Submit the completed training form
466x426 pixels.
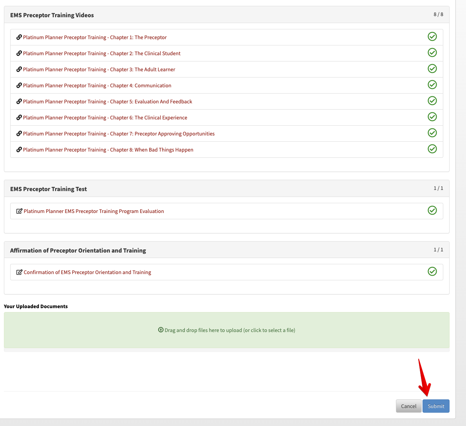436,406
